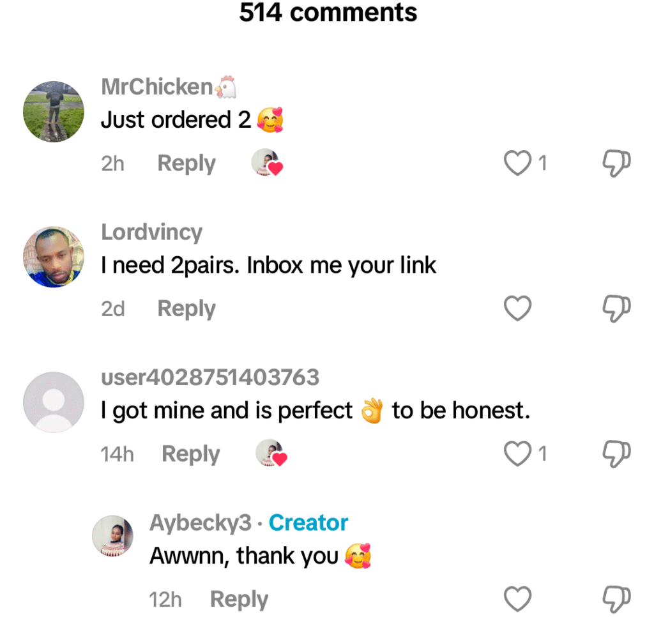Reply to Lordvincy's comment

186,308
